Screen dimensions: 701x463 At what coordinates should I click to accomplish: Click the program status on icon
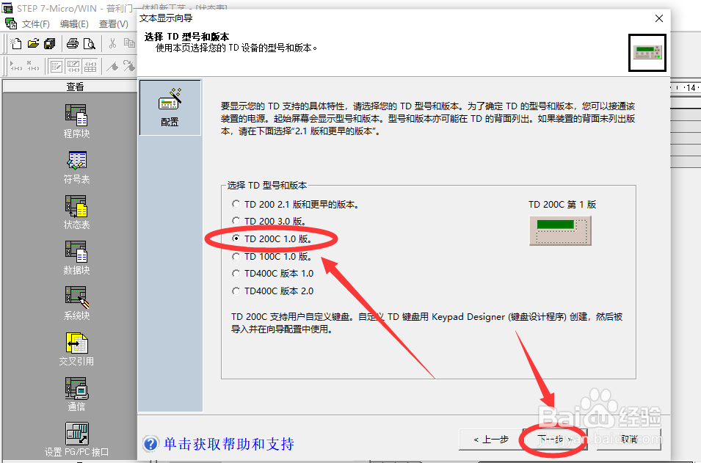(16, 66)
